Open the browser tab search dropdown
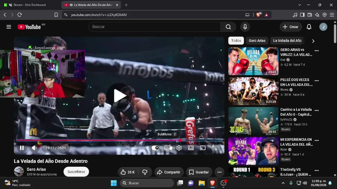This screenshot has height=189, width=337. tap(300, 5)
